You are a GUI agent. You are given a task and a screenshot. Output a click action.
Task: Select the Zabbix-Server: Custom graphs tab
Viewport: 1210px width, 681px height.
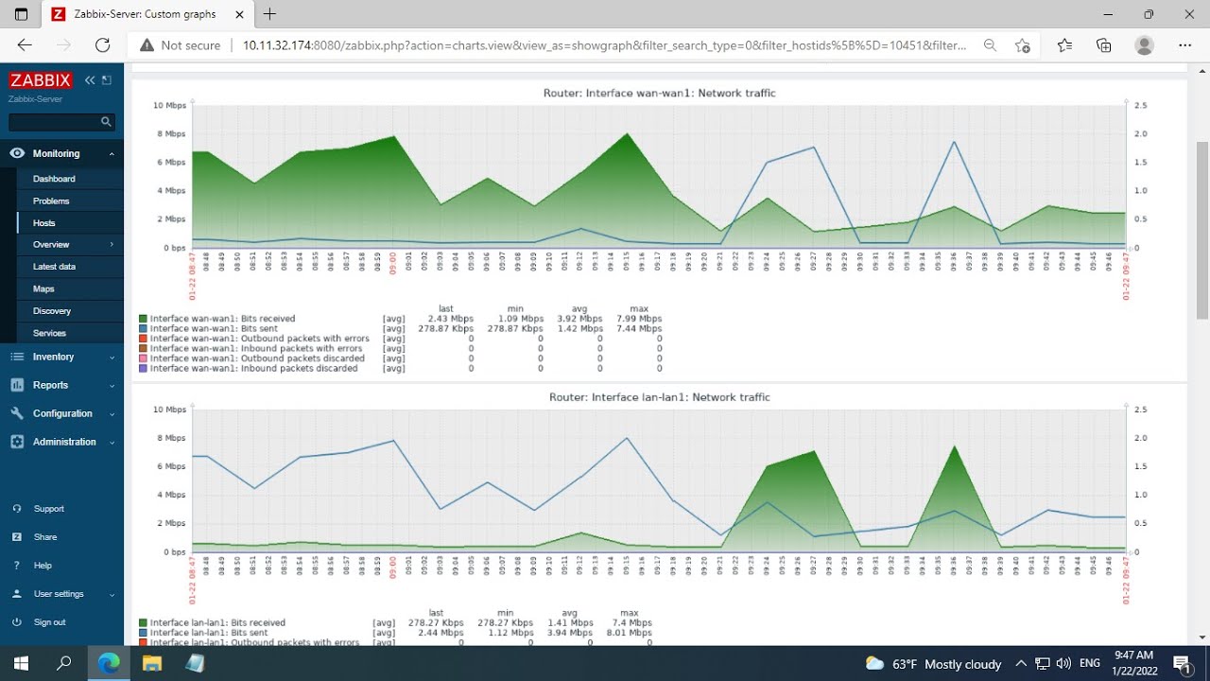(149, 14)
